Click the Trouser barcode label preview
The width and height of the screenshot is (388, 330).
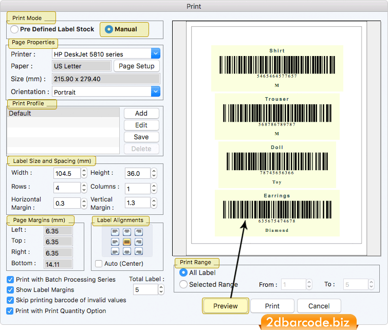click(277, 116)
